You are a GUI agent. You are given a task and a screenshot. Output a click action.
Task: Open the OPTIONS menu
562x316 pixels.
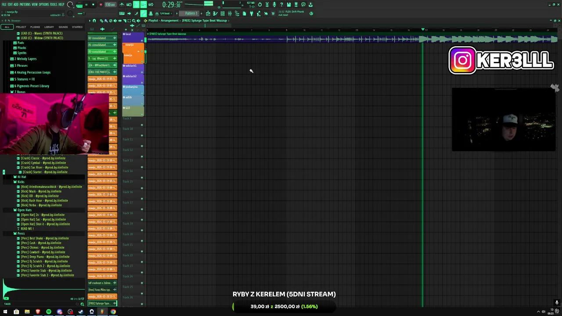coord(44,4)
